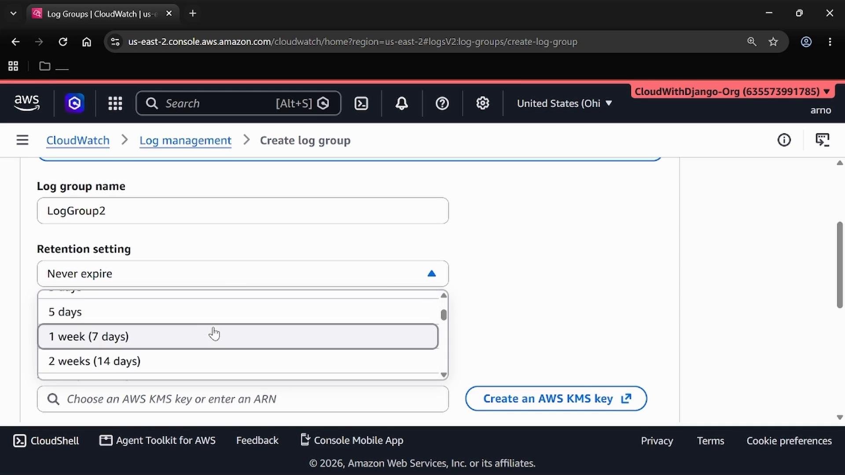Focus the AWS KMS key search field
Screen dimensions: 845x475
243,399
